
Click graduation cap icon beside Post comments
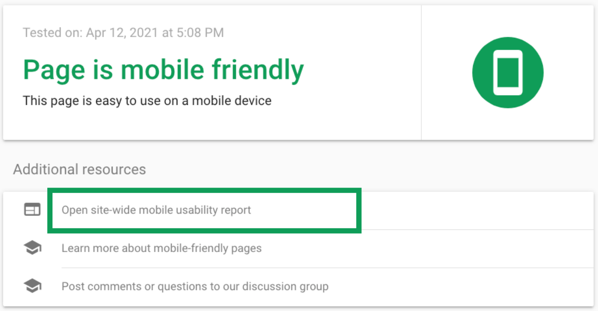32,286
